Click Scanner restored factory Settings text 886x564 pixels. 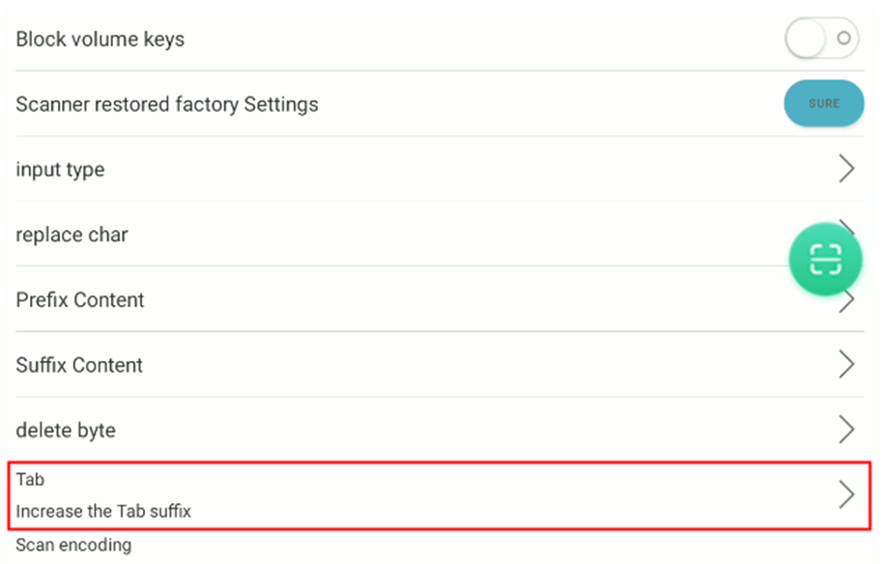[x=167, y=104]
